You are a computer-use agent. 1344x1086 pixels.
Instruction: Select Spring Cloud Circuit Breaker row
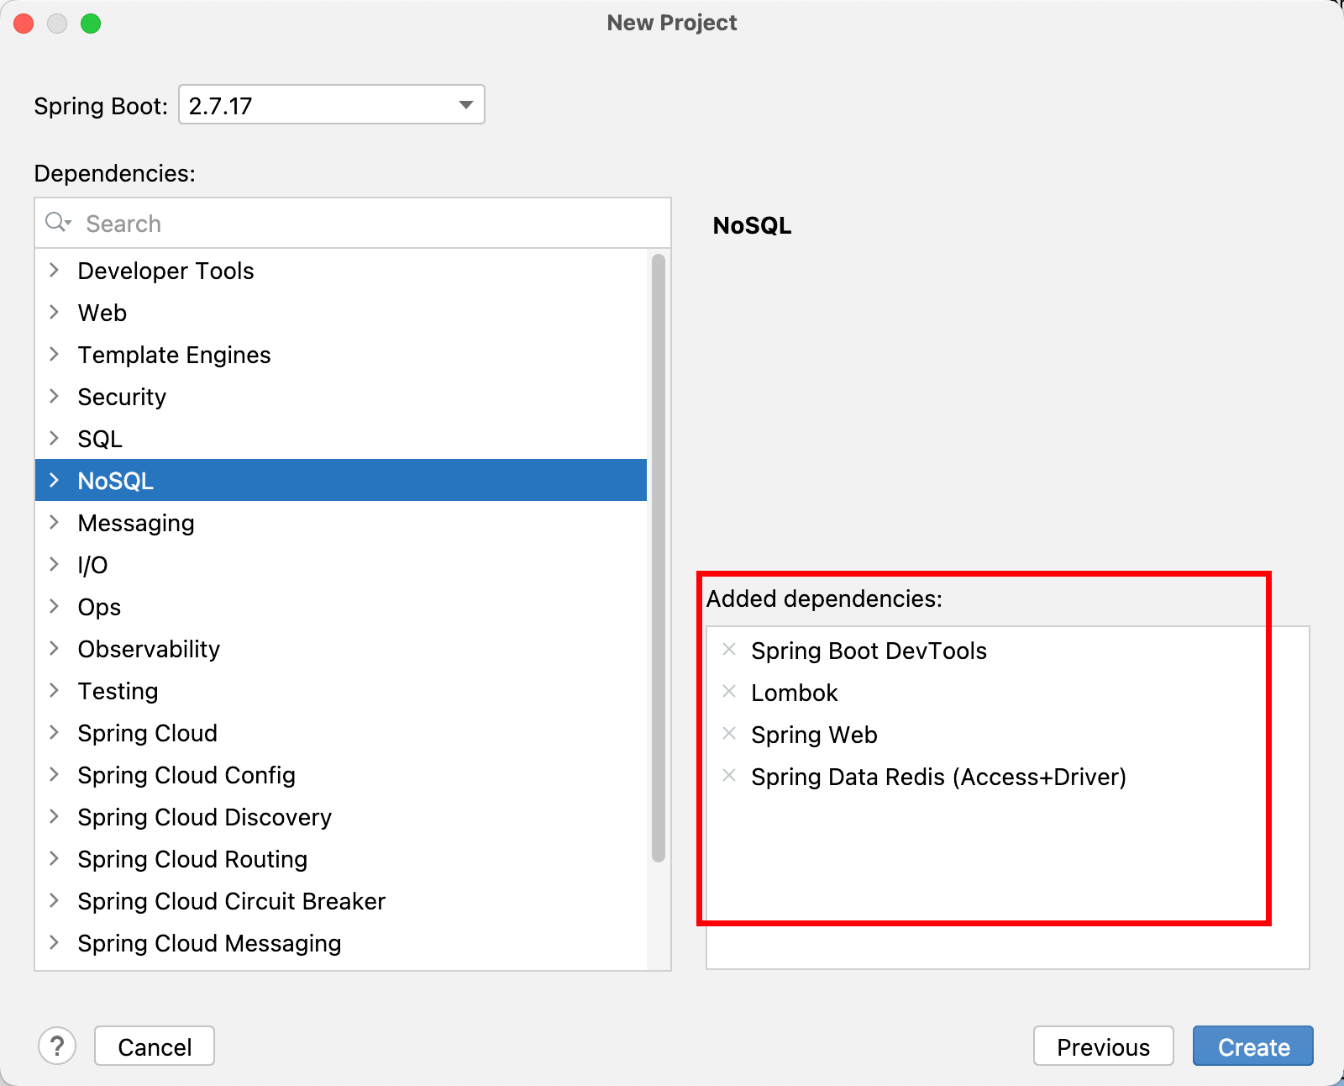[x=341, y=900]
